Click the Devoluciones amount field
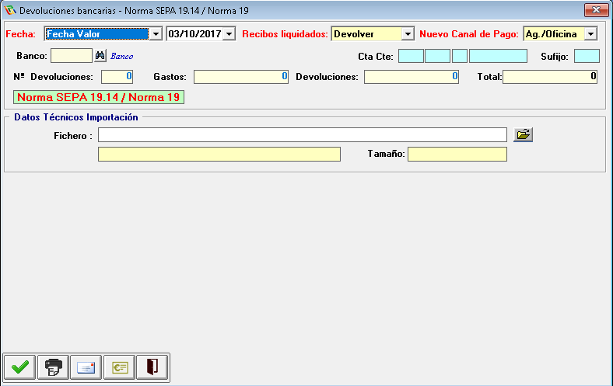The width and height of the screenshot is (613, 386). [412, 76]
